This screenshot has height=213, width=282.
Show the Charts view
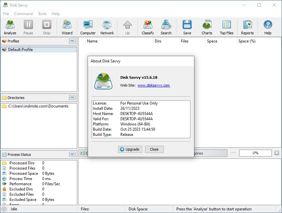tap(207, 27)
